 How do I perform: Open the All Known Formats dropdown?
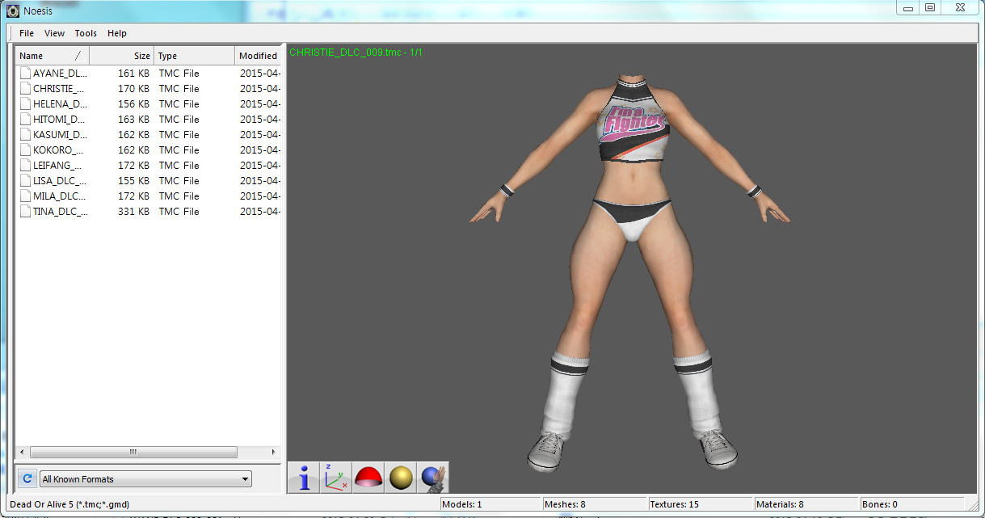click(x=146, y=479)
